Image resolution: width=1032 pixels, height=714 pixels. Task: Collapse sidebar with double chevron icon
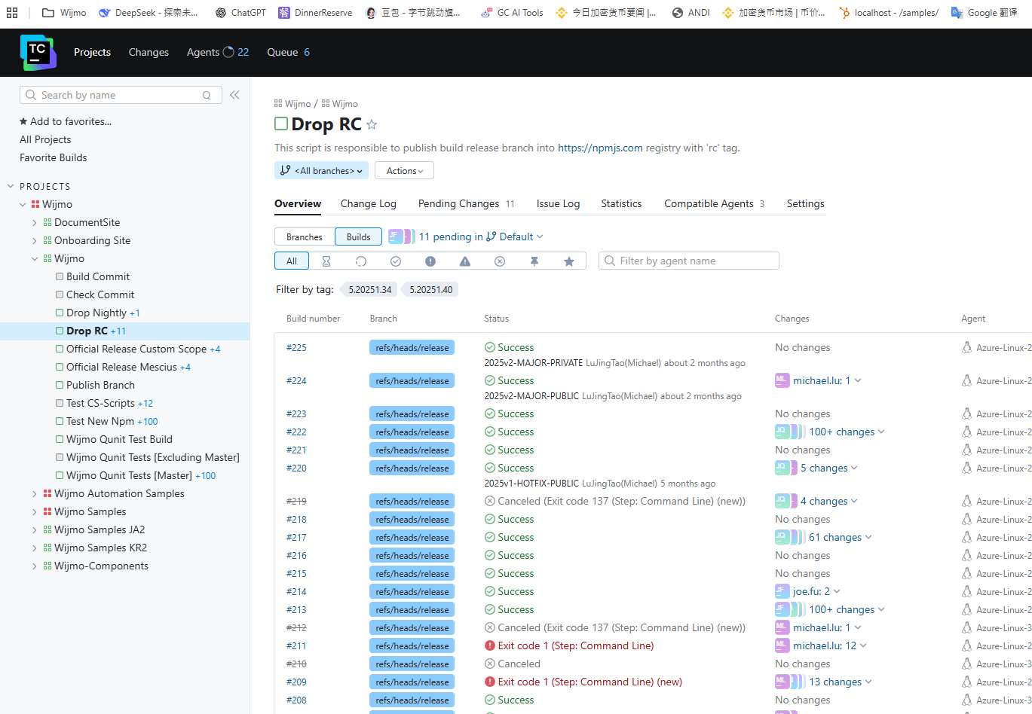(x=234, y=95)
